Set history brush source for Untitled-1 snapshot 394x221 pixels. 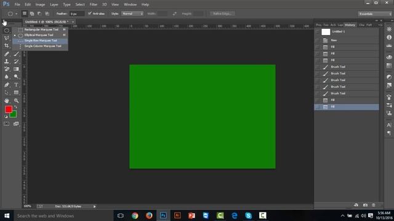[318, 32]
